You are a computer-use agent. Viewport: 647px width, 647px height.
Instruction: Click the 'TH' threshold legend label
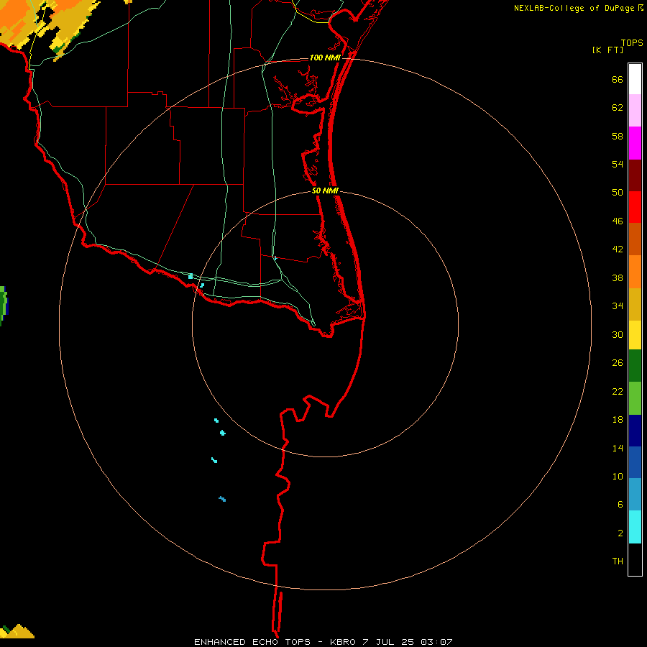tap(618, 561)
